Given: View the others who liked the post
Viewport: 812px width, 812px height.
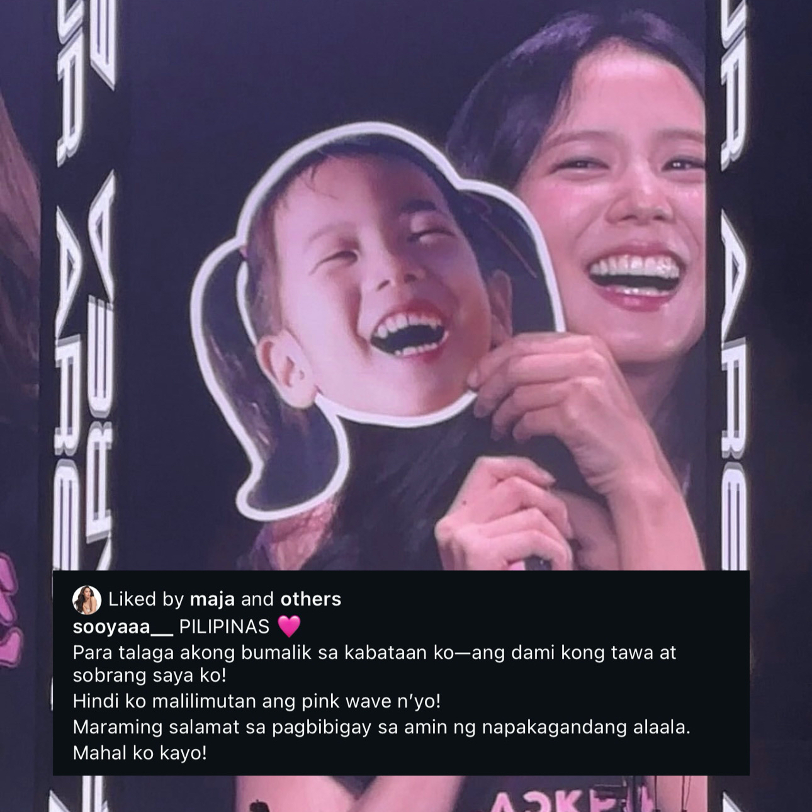Looking at the screenshot, I should (311, 599).
